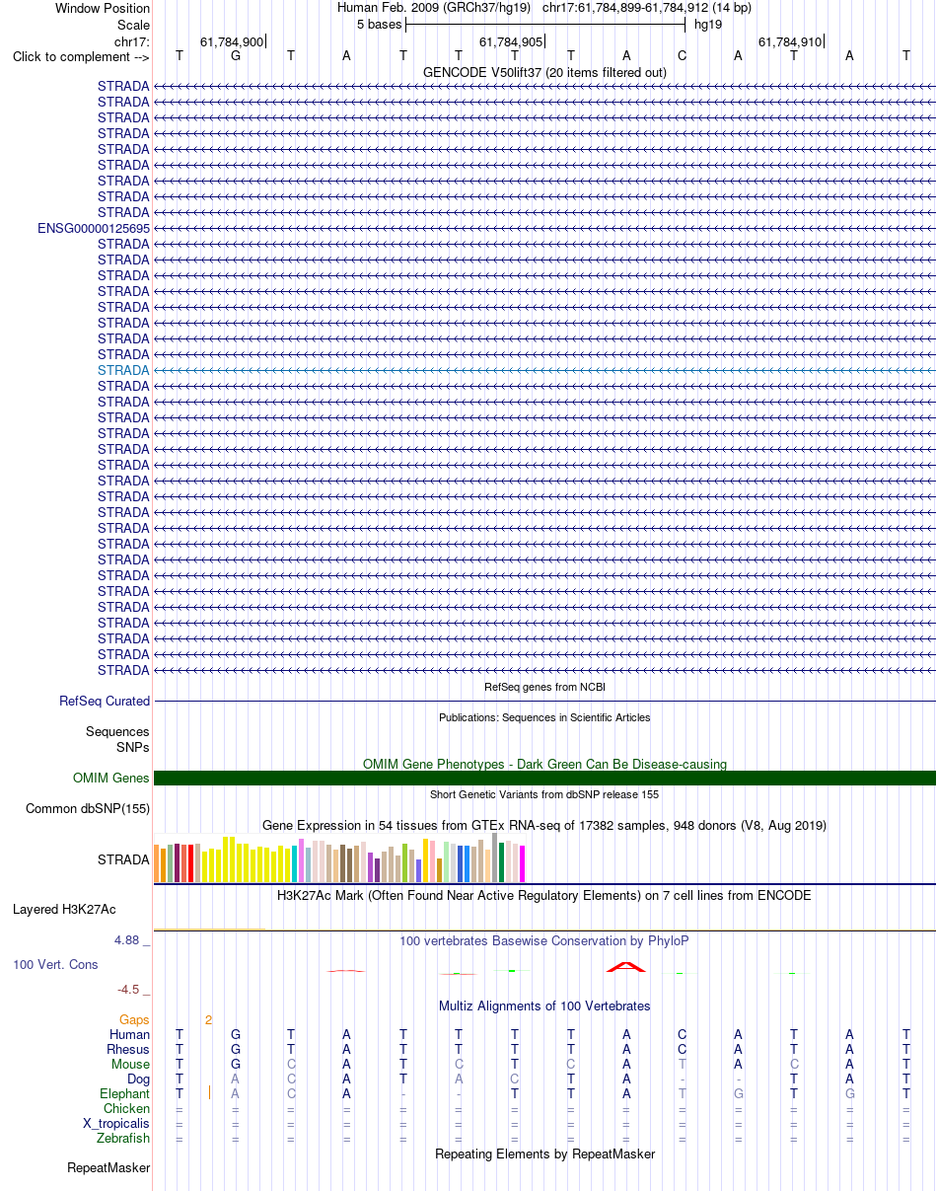Click the RefSeq Curated blue intron line
937x1191 pixels.
click(544, 702)
